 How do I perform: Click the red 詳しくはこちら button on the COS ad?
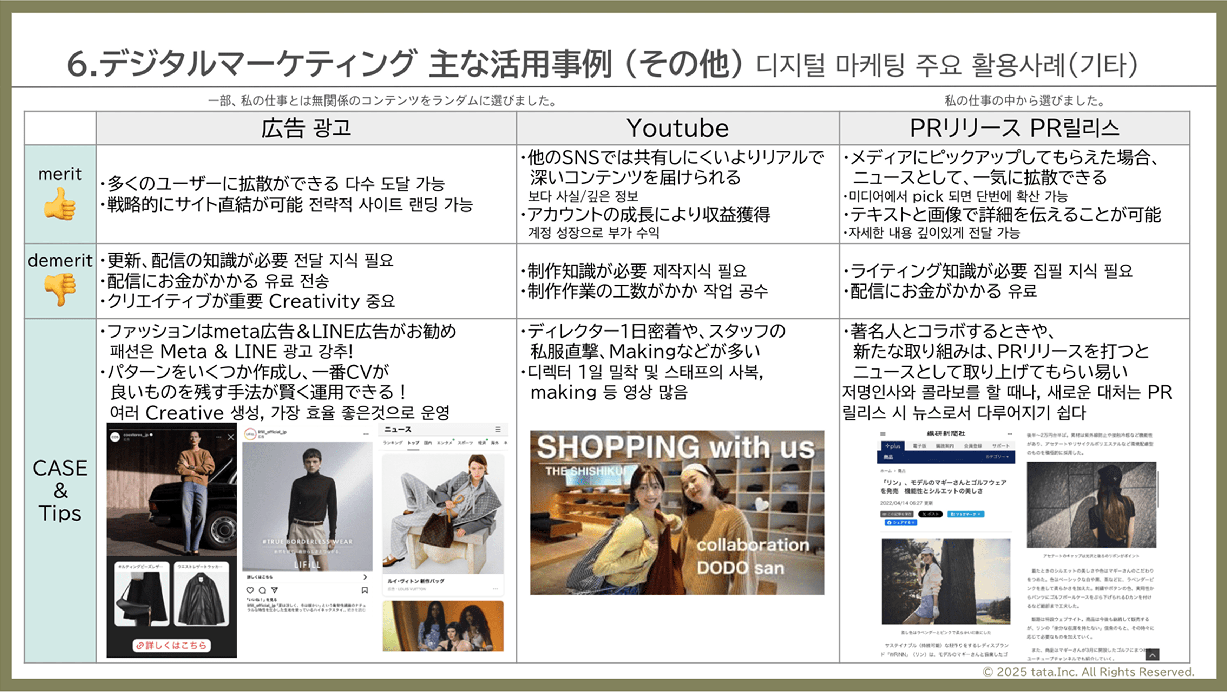click(171, 646)
